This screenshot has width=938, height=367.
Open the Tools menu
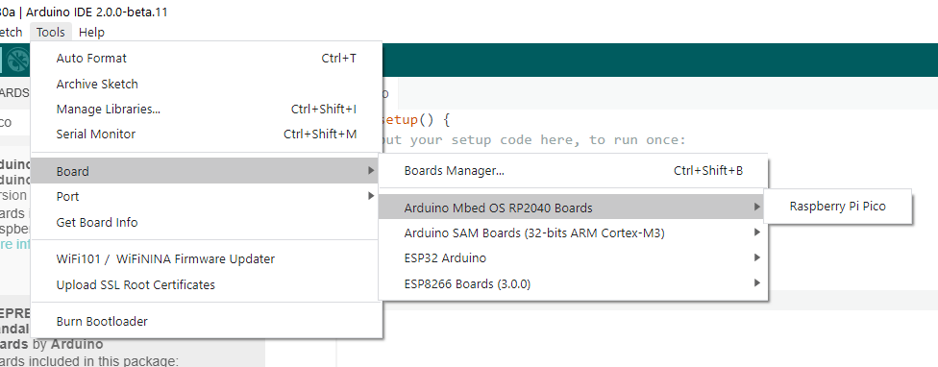(50, 33)
